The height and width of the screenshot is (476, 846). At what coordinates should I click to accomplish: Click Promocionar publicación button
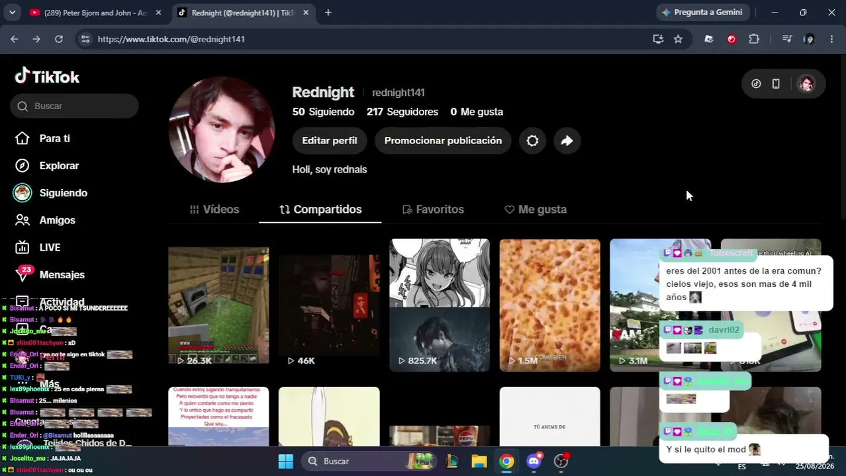[x=443, y=140]
